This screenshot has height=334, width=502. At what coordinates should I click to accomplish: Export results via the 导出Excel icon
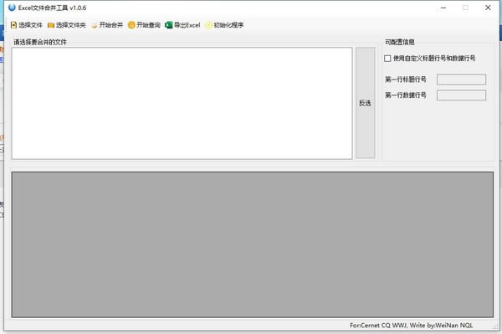point(168,24)
